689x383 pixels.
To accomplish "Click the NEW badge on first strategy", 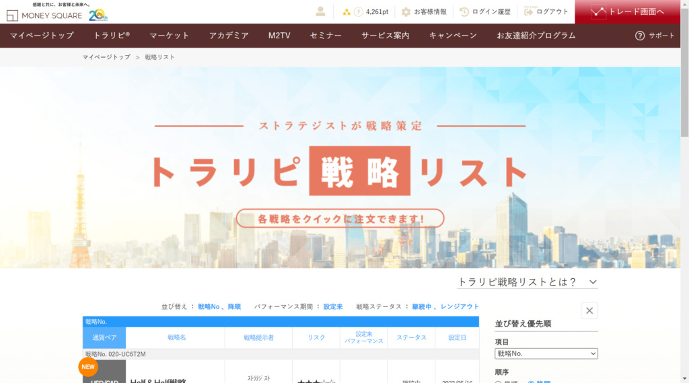I will click(x=88, y=367).
